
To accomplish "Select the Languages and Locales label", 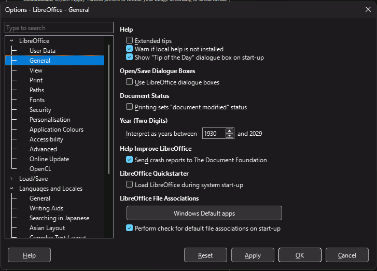I will point(51,189).
